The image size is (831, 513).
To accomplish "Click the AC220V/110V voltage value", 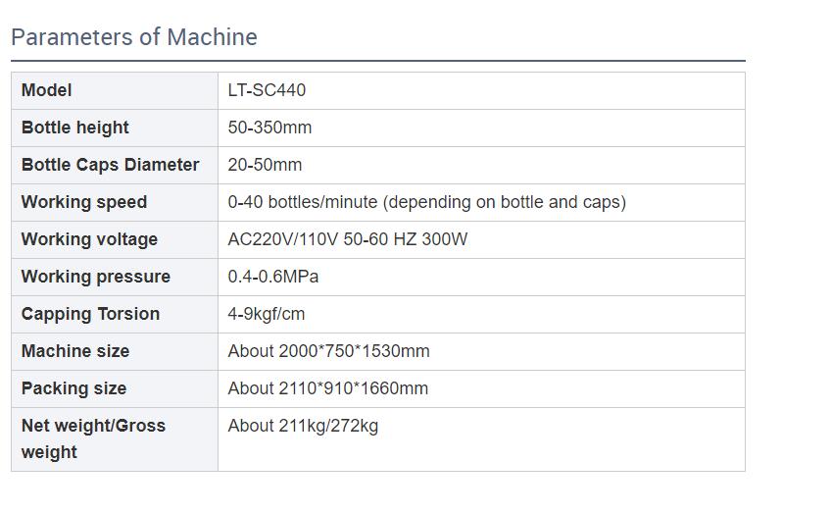I will 348,239.
